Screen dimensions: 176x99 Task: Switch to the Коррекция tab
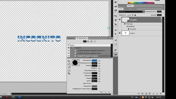(123, 6)
